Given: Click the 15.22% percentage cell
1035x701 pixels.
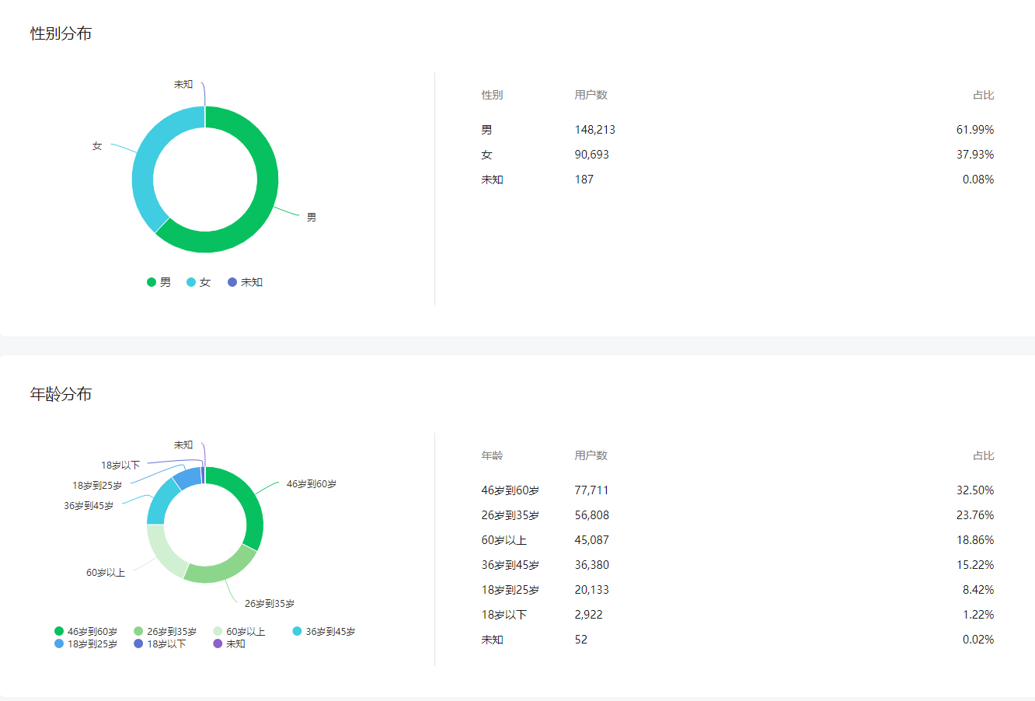Looking at the screenshot, I should tap(975, 565).
